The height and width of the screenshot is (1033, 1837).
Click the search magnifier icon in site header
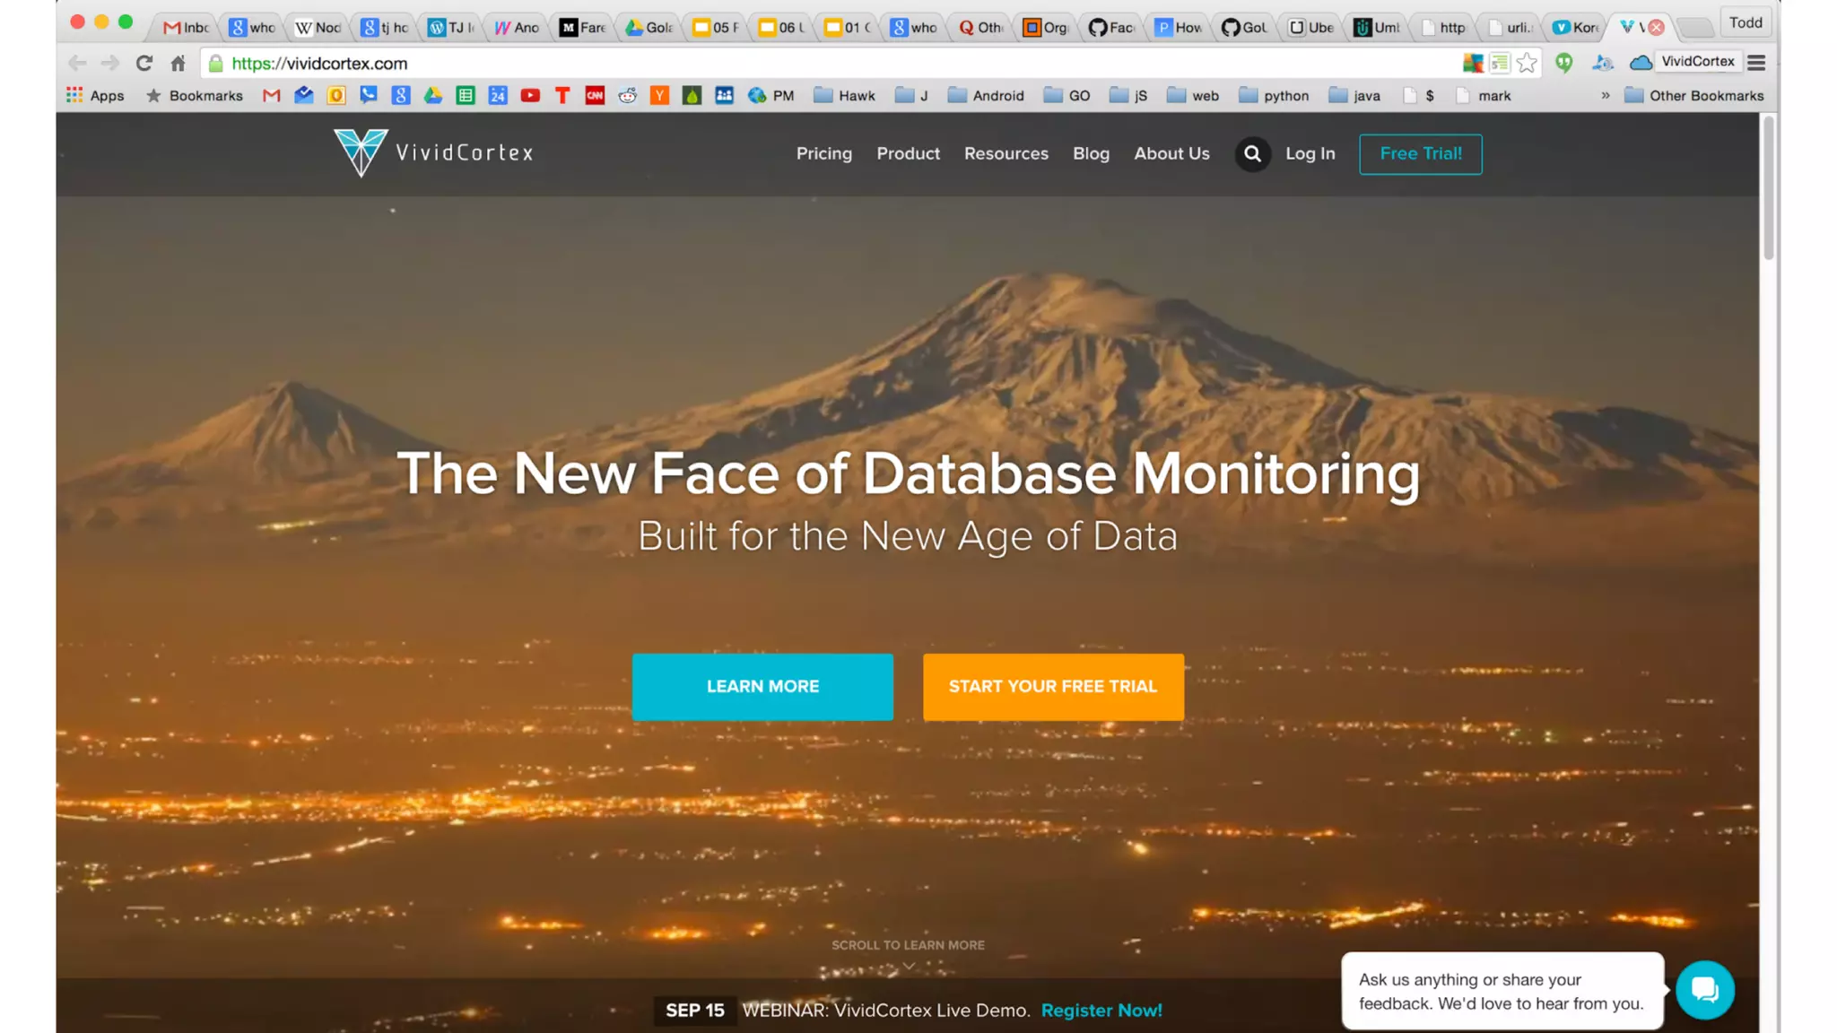click(x=1252, y=154)
